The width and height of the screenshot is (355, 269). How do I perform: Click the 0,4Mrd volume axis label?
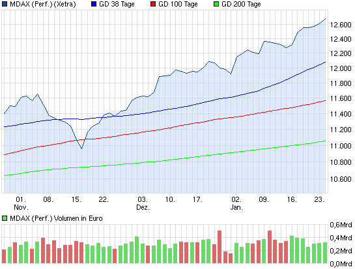click(341, 238)
